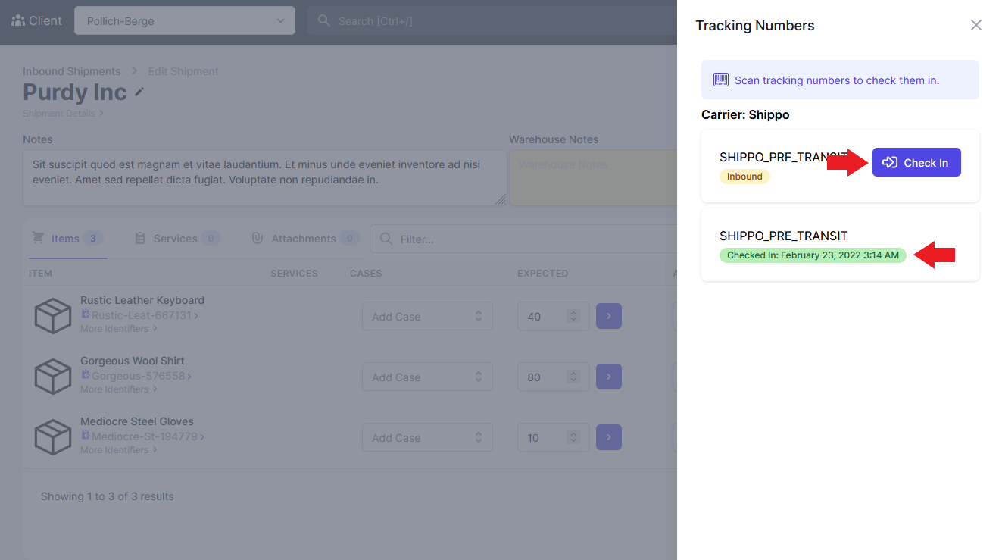Viewport: 1002px width, 560px height.
Task: Close the Tracking Numbers panel
Action: point(976,25)
